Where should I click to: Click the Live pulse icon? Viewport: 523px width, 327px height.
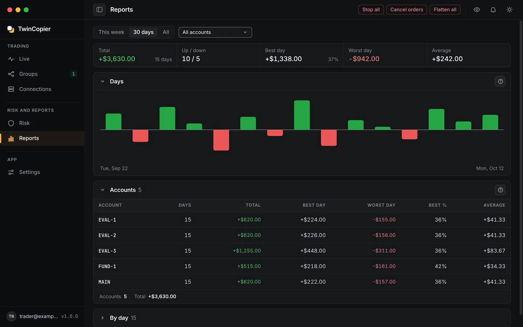11,59
